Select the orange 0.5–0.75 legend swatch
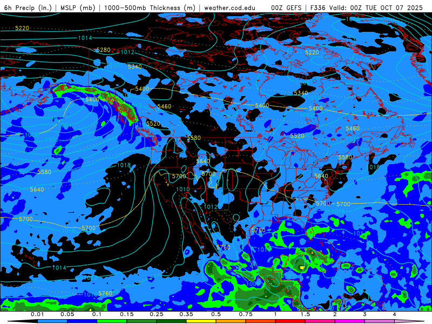The height and width of the screenshot is (324, 432). (x=231, y=321)
